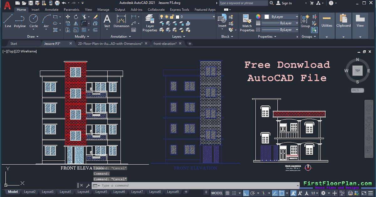Click the Trim scissors tool
The height and width of the screenshot is (197, 376).
pos(84,17)
